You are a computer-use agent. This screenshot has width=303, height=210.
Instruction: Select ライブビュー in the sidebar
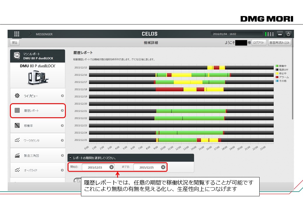[x=38, y=96]
